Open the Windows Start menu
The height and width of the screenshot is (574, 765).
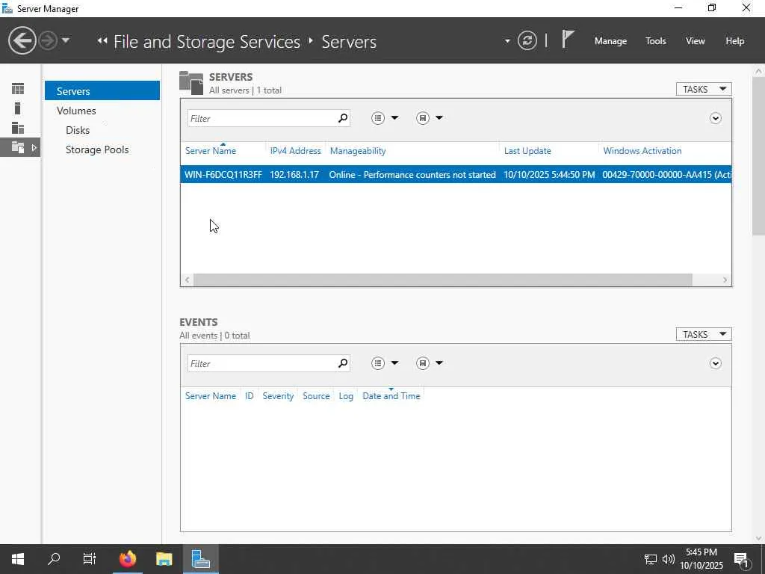pyautogui.click(x=18, y=559)
